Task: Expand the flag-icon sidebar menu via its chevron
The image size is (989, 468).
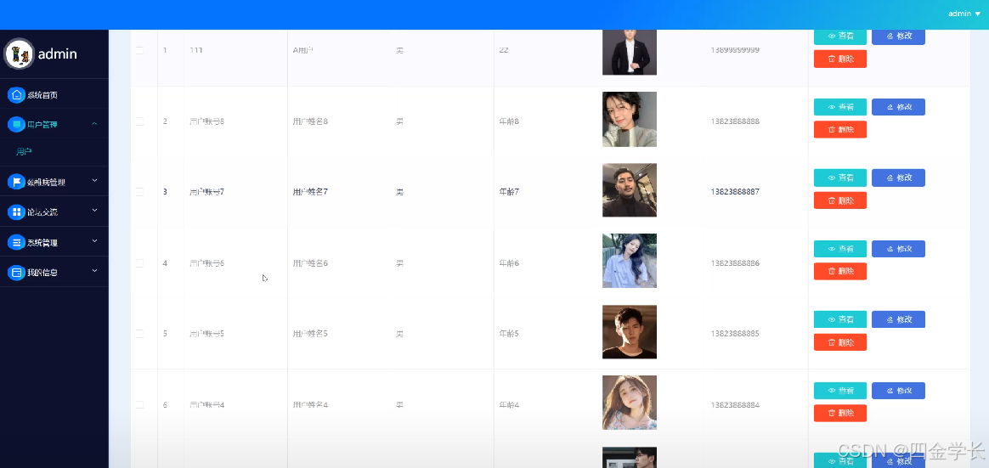Action: 94,180
